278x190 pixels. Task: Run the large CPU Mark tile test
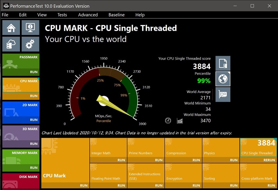tap(65, 185)
